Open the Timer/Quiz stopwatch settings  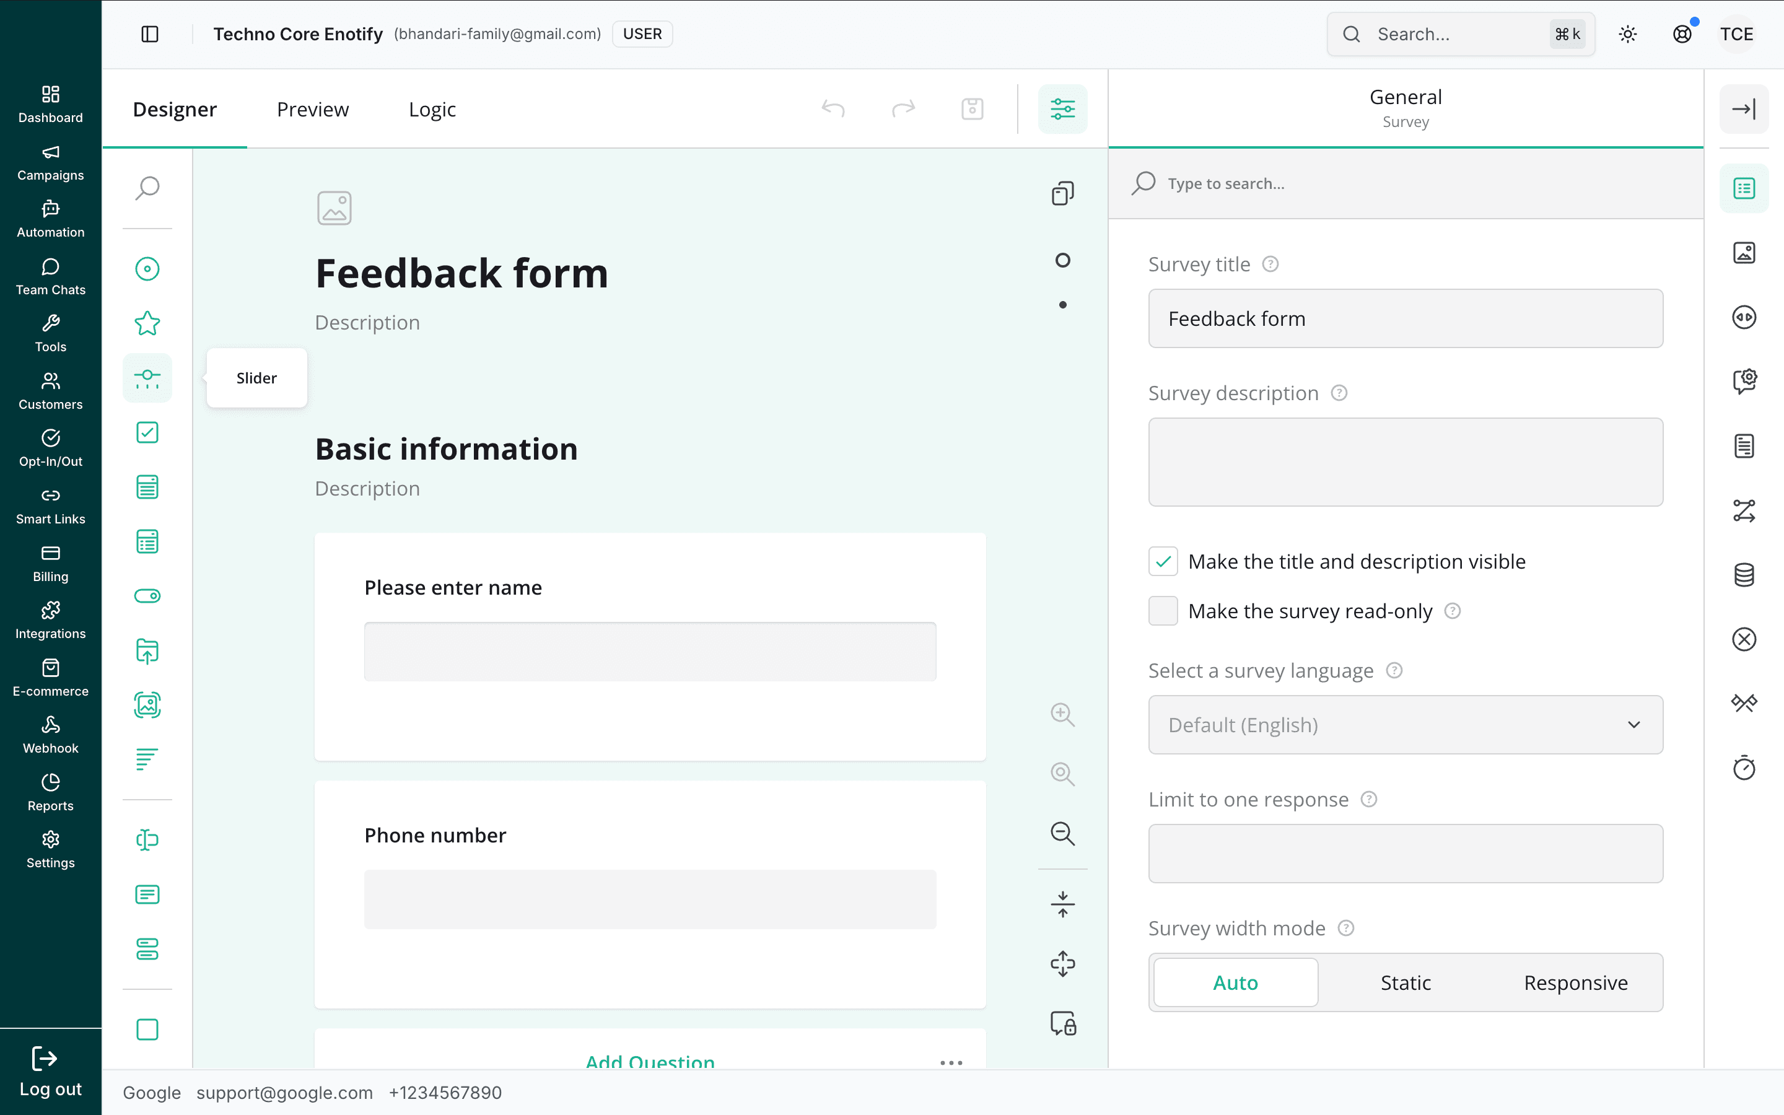[x=1744, y=767]
